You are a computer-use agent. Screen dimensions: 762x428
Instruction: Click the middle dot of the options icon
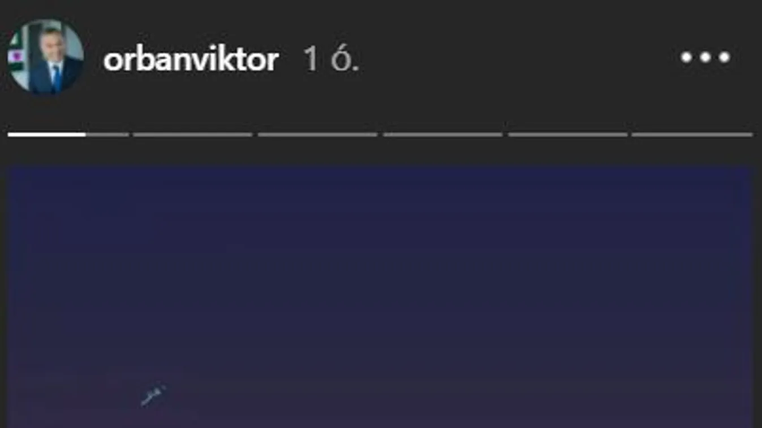pyautogui.click(x=705, y=58)
